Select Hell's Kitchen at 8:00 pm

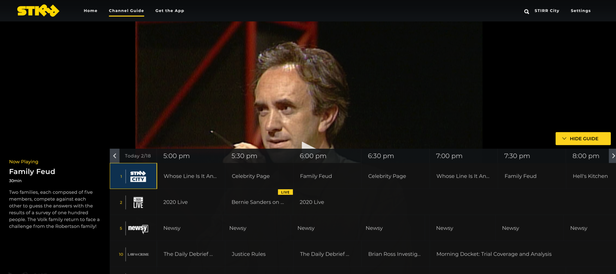click(x=591, y=176)
